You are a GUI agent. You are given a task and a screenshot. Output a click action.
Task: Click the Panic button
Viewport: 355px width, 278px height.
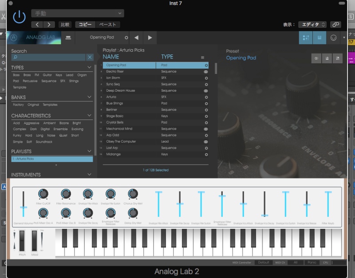pyautogui.click(x=312, y=263)
